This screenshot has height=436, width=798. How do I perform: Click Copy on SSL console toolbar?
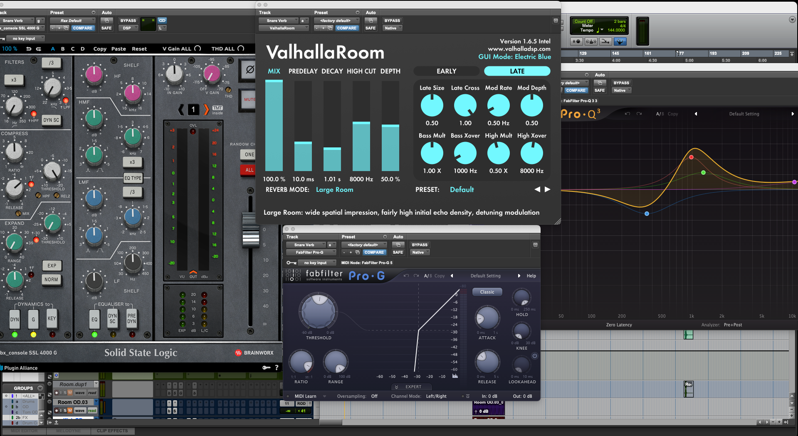[100, 49]
